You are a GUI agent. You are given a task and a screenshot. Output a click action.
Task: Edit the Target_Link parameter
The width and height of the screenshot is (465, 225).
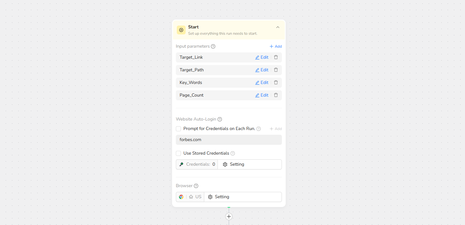pyautogui.click(x=262, y=57)
